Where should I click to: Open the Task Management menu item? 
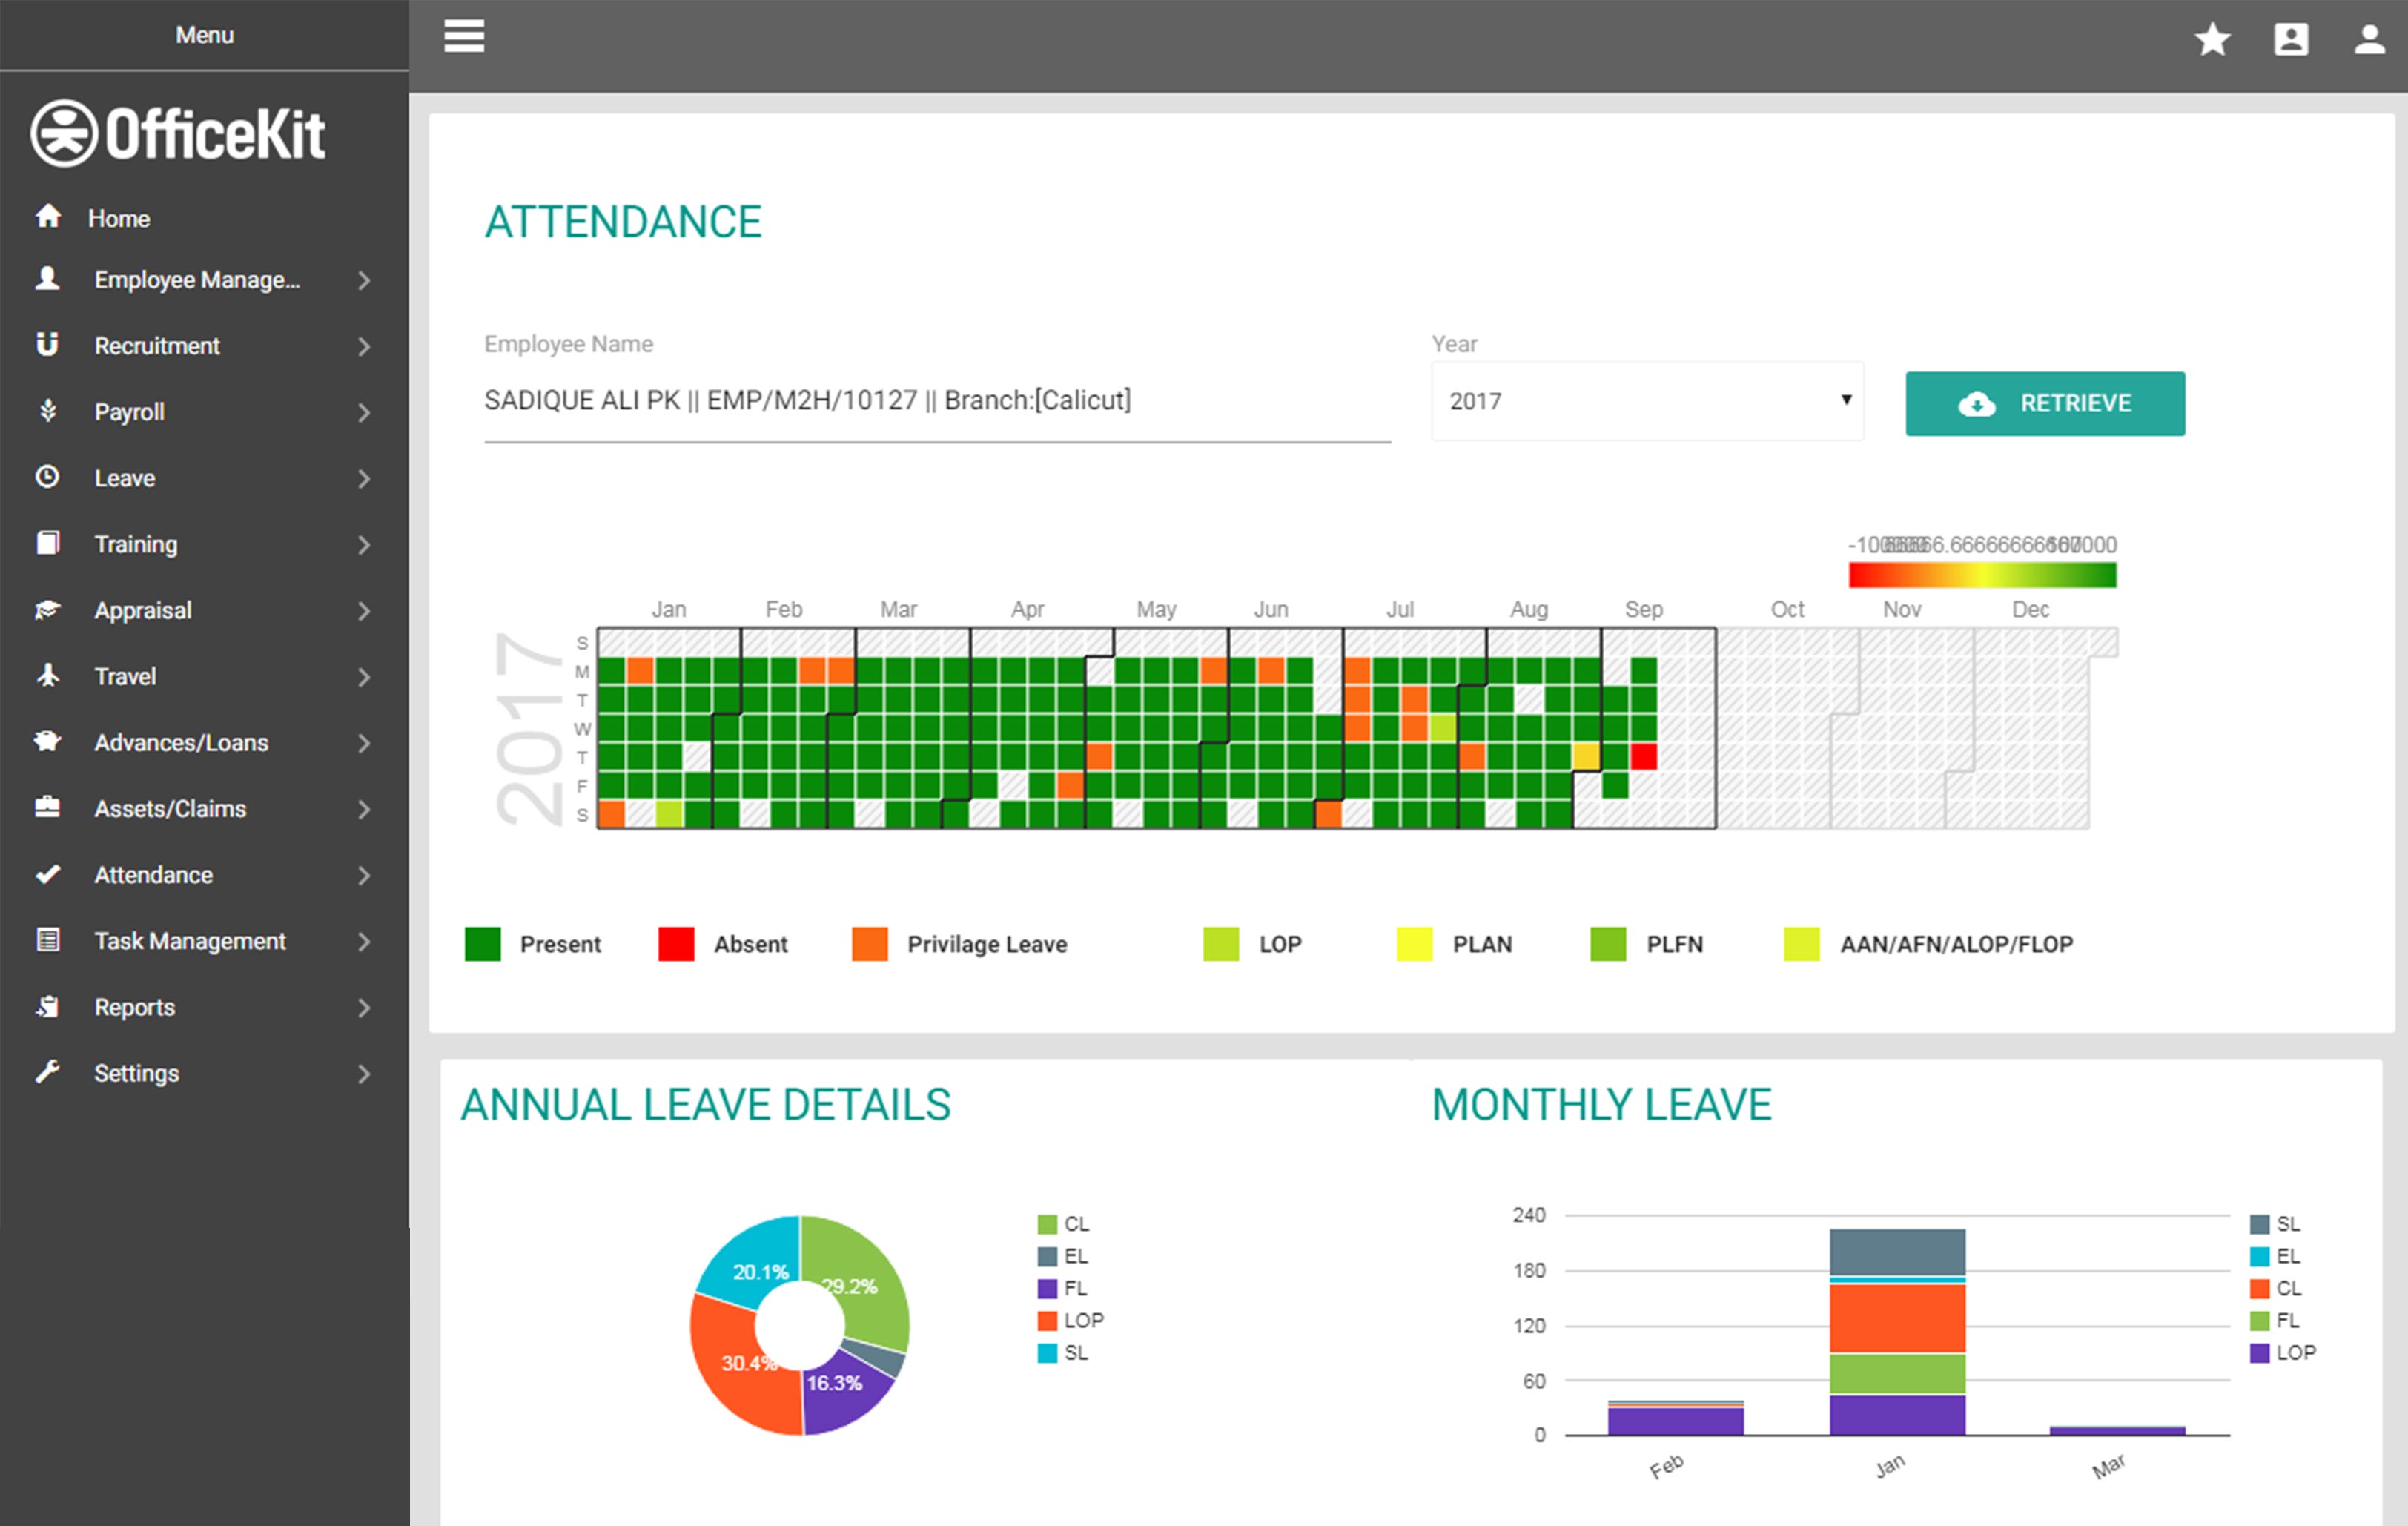click(204, 941)
